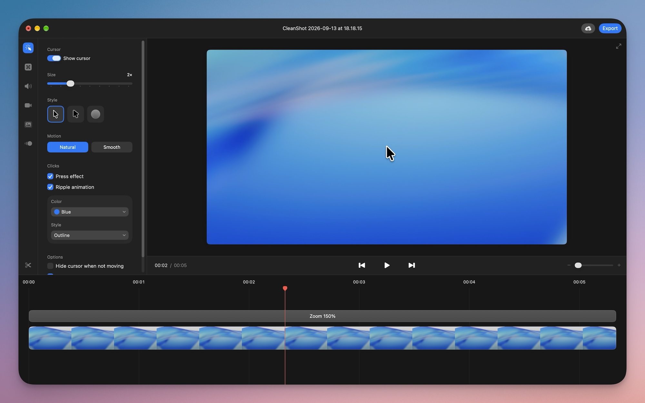
Task: Upload recording to cloud
Action: pos(588,28)
